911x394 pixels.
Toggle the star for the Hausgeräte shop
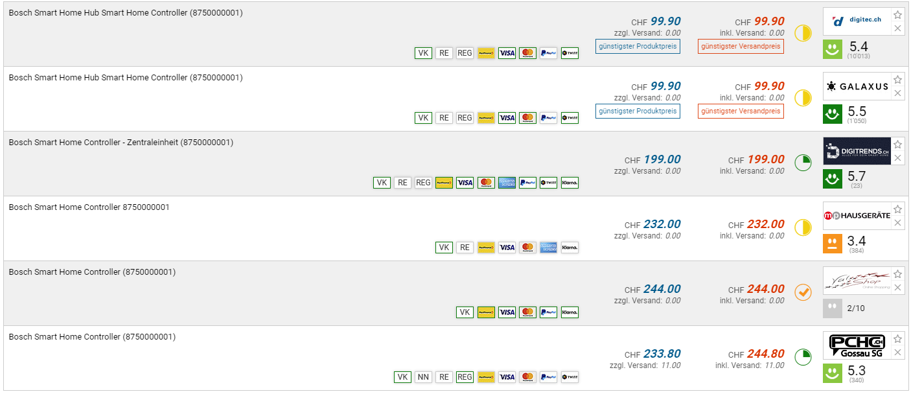point(897,209)
